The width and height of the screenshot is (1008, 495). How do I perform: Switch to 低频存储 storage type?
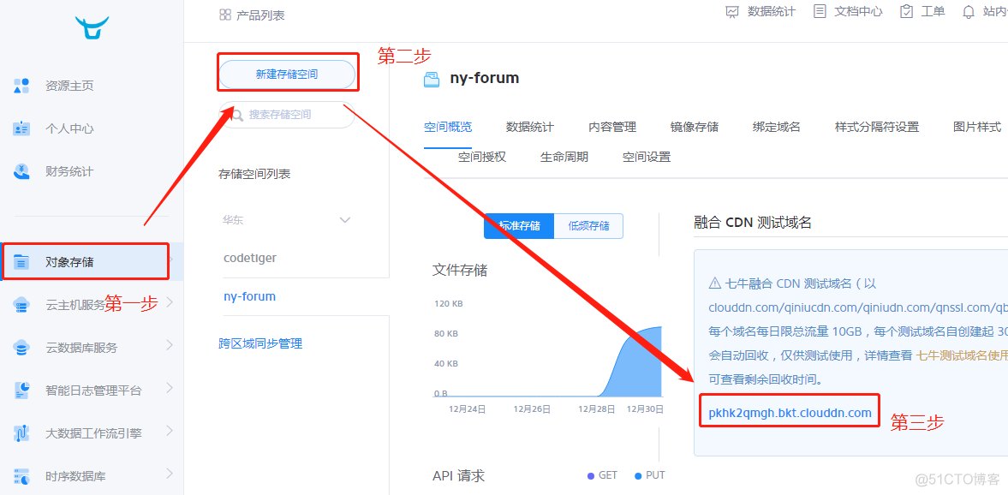pyautogui.click(x=588, y=226)
